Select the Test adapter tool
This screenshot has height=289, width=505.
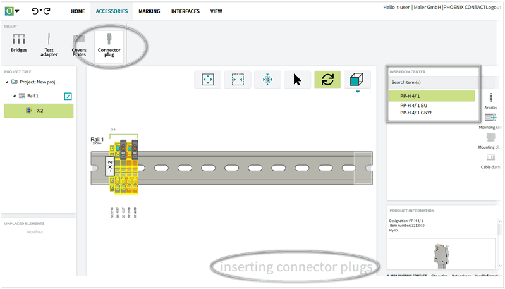(x=49, y=43)
